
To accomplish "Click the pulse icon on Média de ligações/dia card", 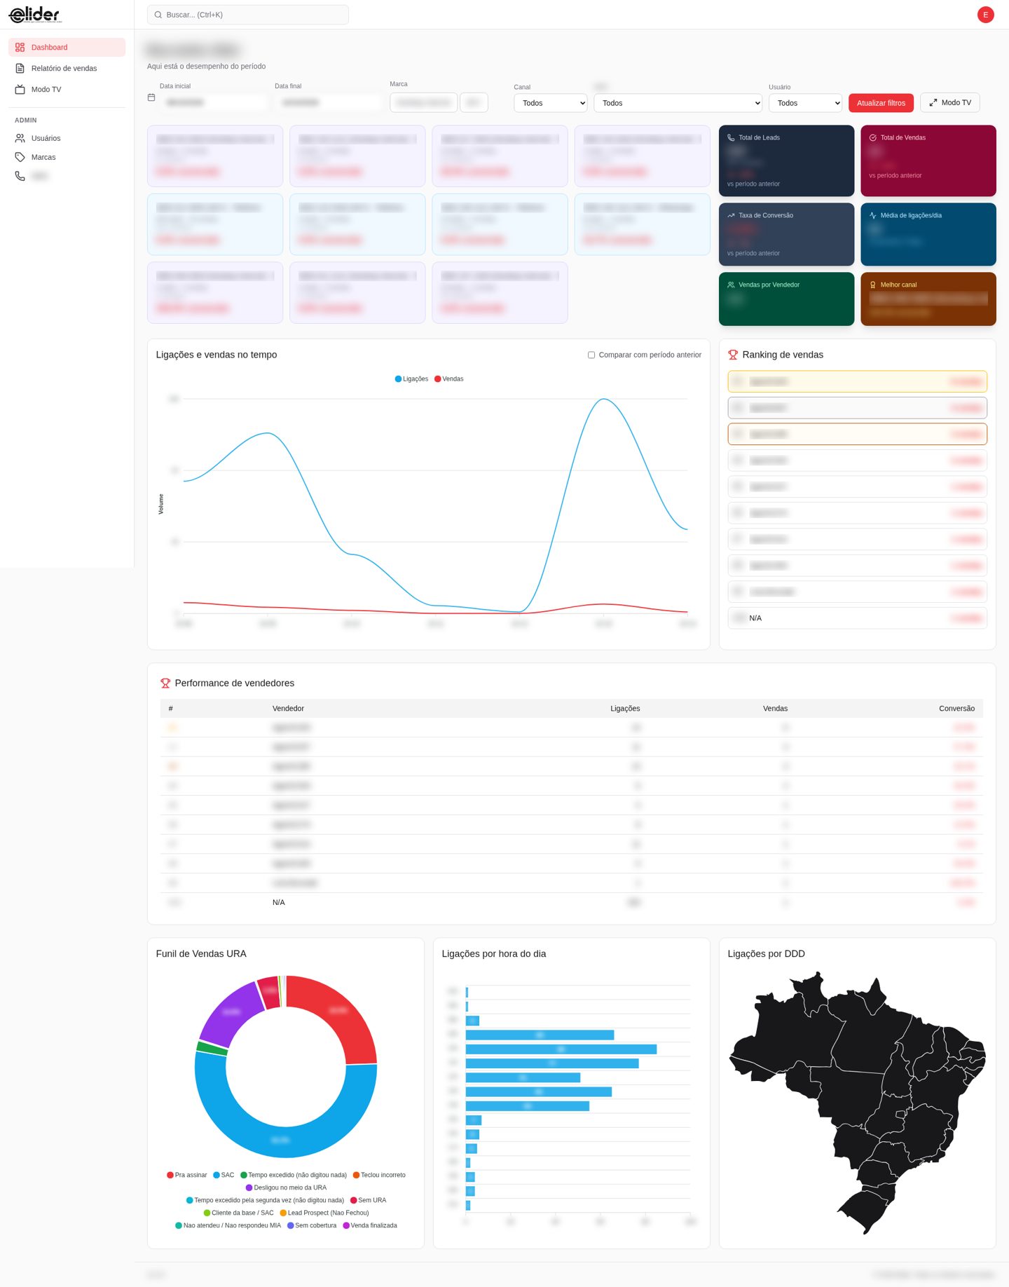I will [x=873, y=216].
